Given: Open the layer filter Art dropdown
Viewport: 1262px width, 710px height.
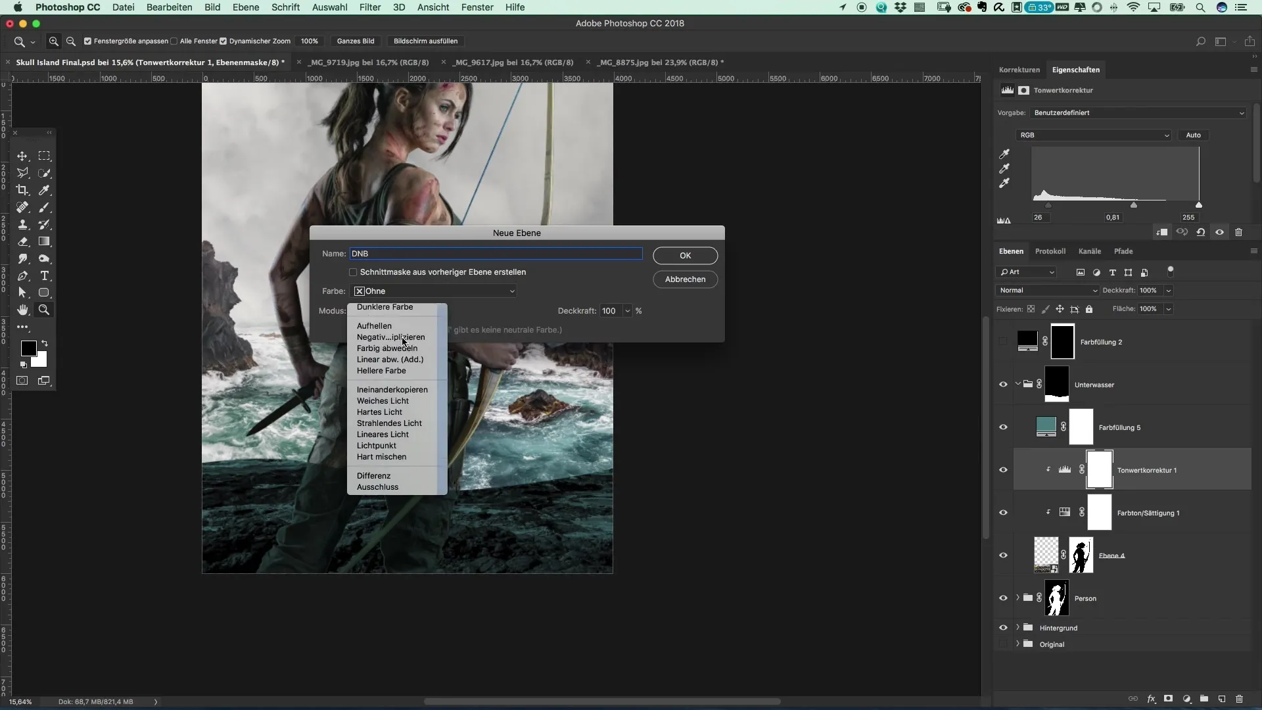Looking at the screenshot, I should tap(1027, 272).
